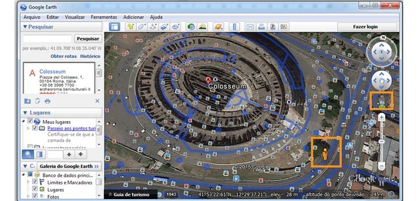The width and height of the screenshot is (420, 201).
Task: Print search results icon
Action: point(47,101)
